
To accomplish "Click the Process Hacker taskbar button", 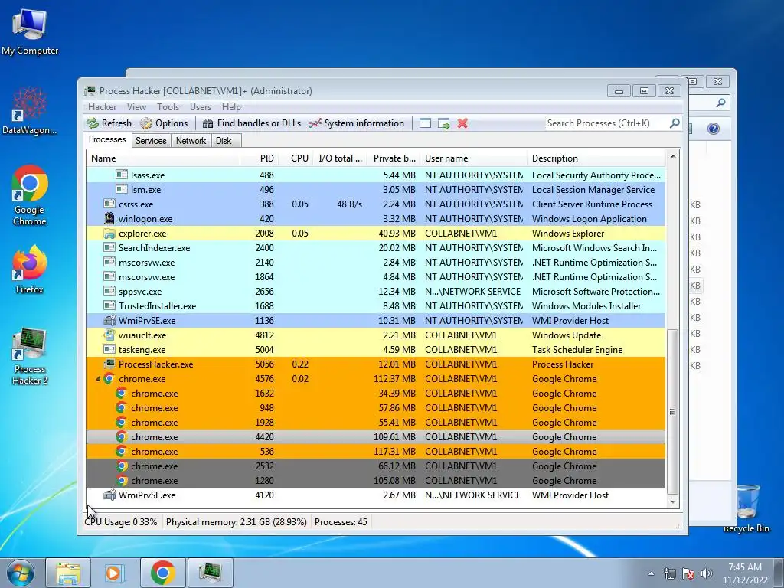I will point(210,573).
